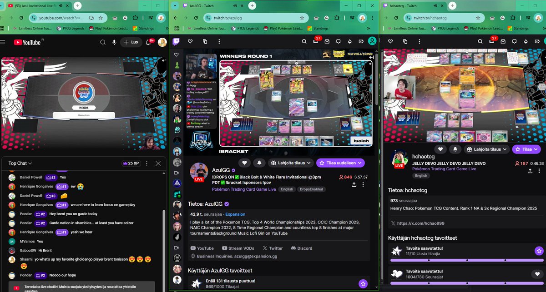The width and height of the screenshot is (546, 292).
Task: Open 'Standings' bookmark in AzulGG window
Action: click(318, 28)
